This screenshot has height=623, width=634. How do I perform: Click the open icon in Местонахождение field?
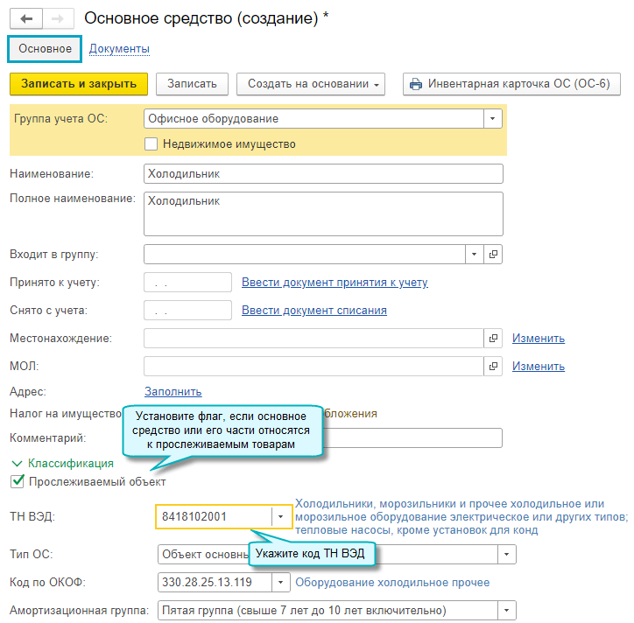click(493, 338)
